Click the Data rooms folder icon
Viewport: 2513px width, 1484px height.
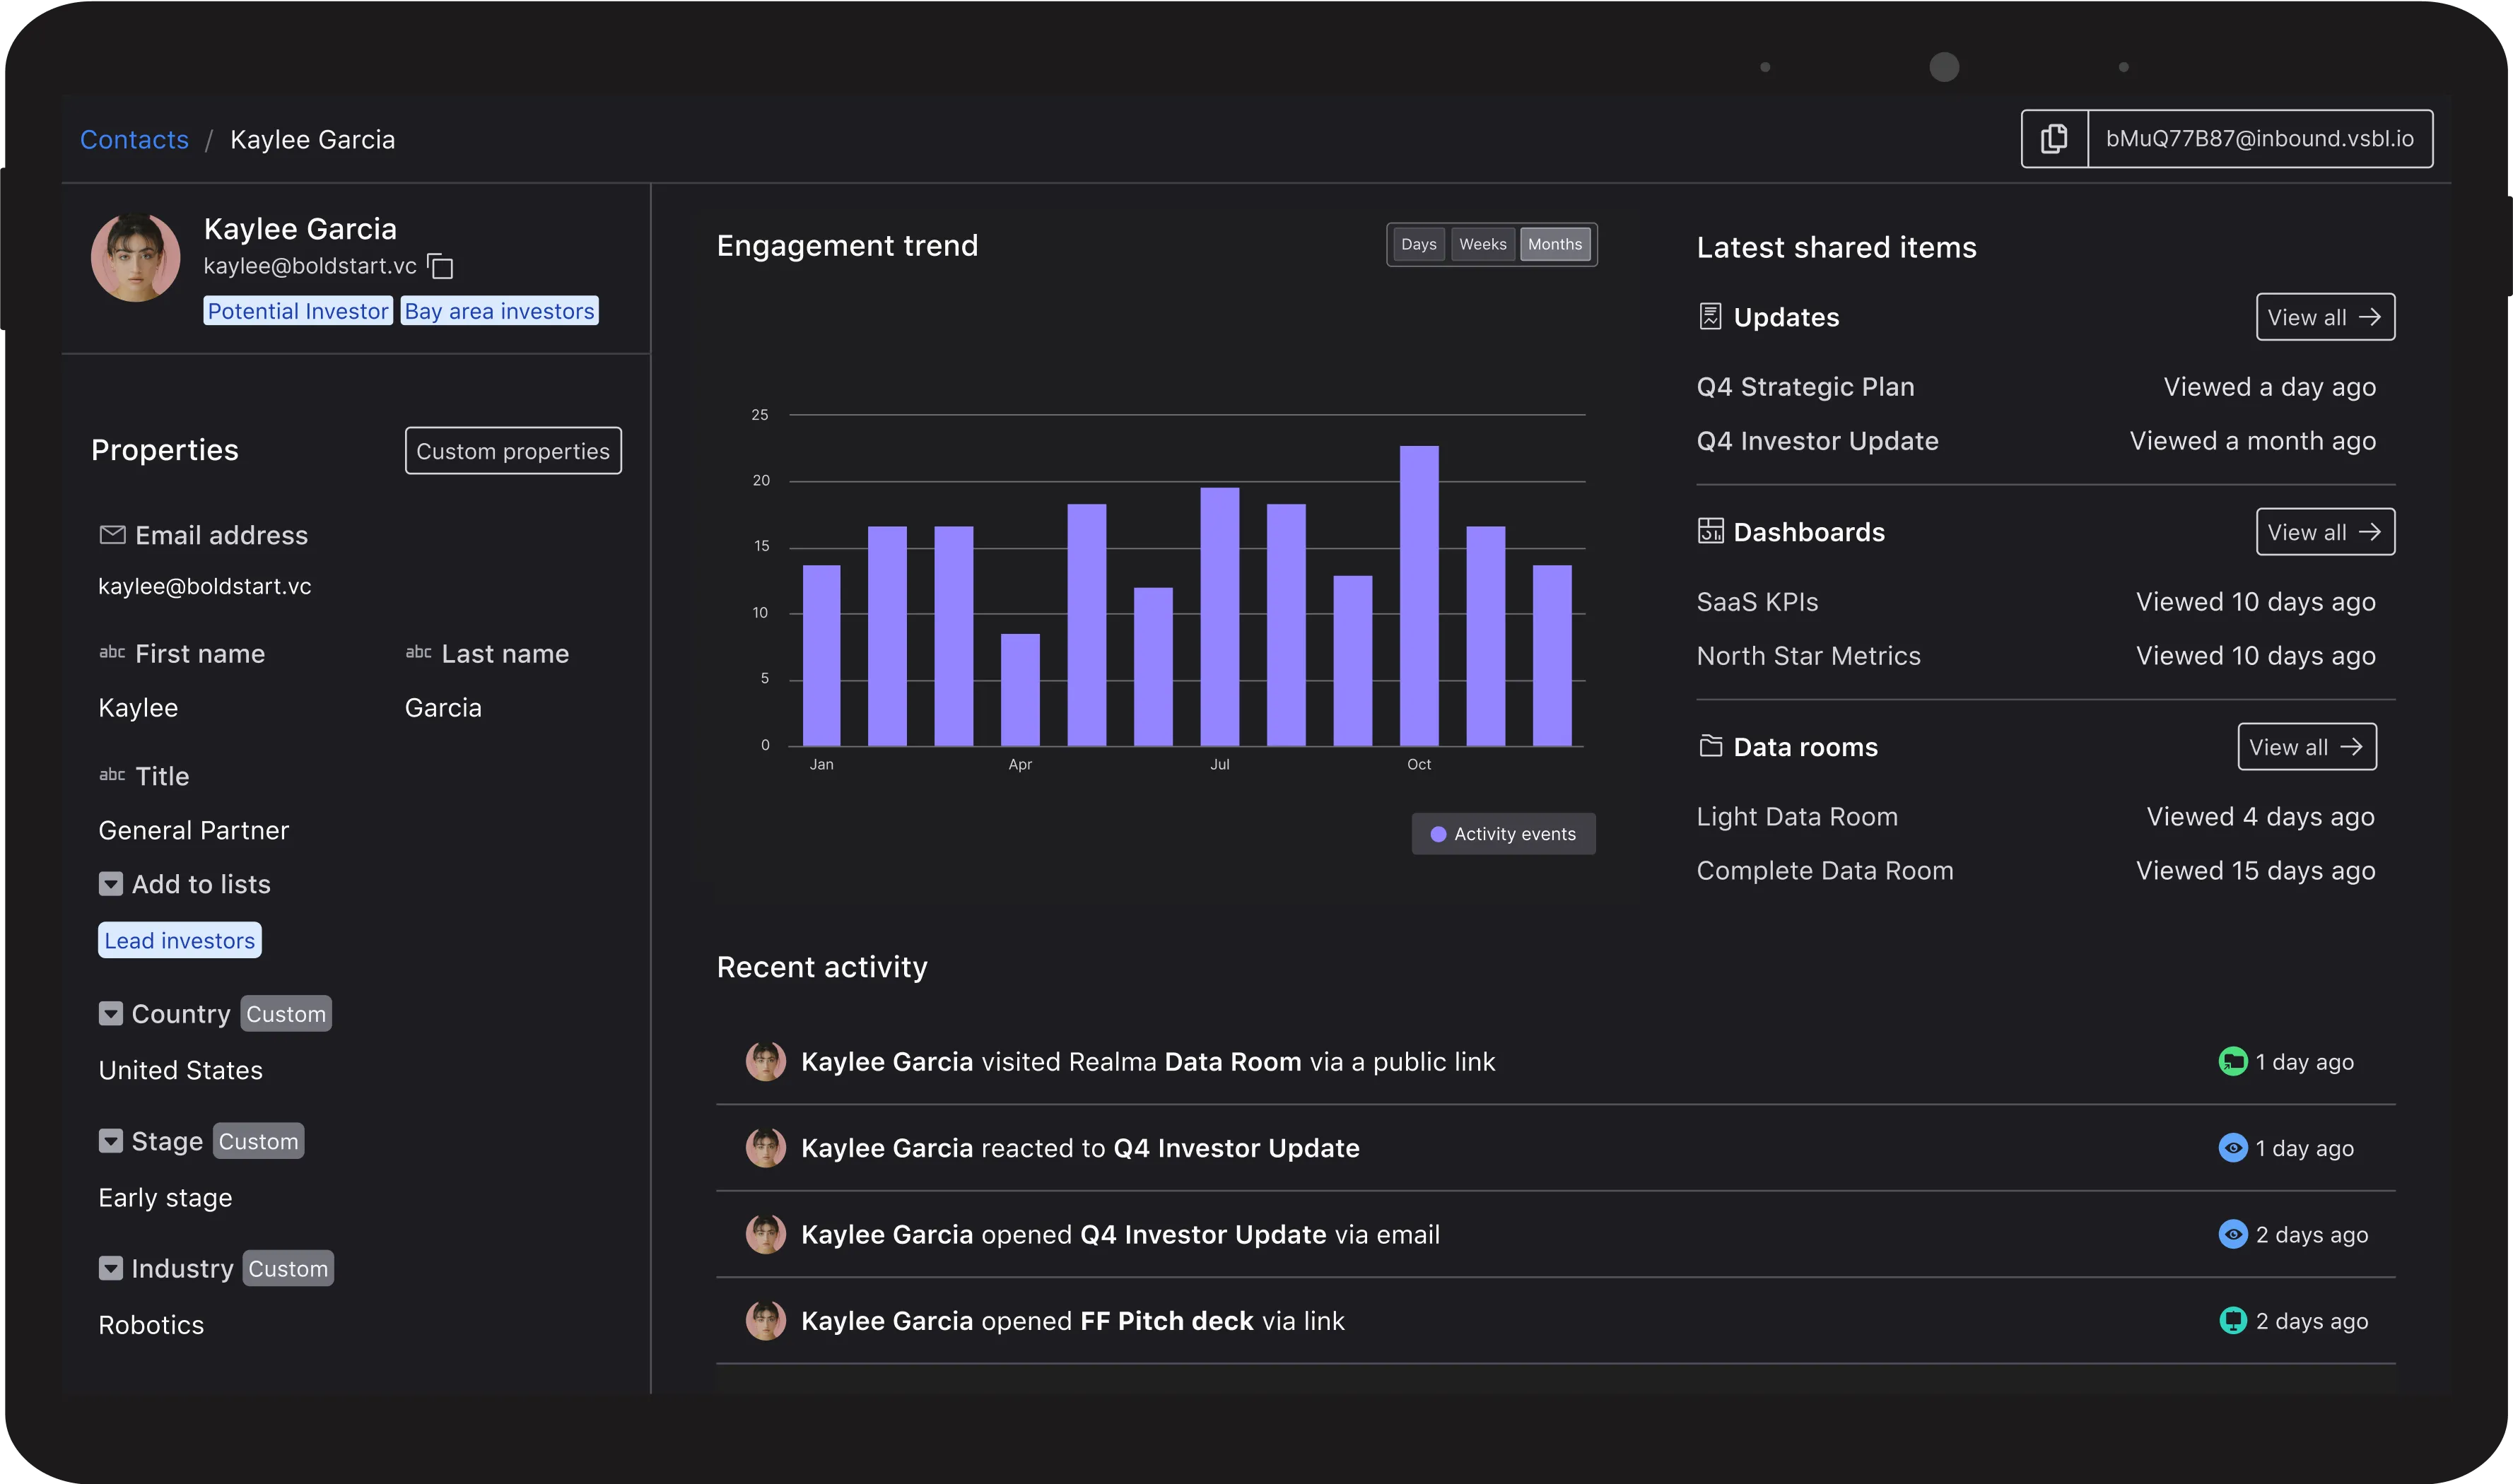tap(1710, 746)
